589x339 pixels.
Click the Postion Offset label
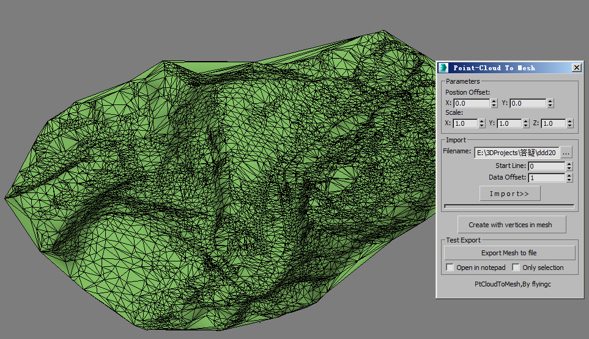click(468, 92)
